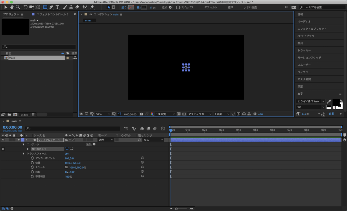Click Reset Exposure icon in viewer footer
This screenshot has width=347, height=211.
point(255,114)
